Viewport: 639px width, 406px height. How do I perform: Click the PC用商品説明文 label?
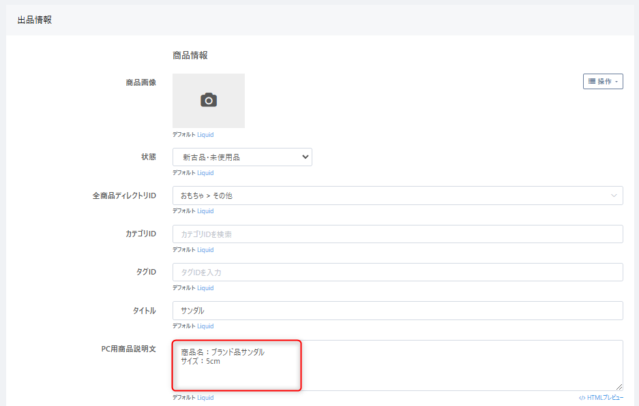(x=129, y=349)
